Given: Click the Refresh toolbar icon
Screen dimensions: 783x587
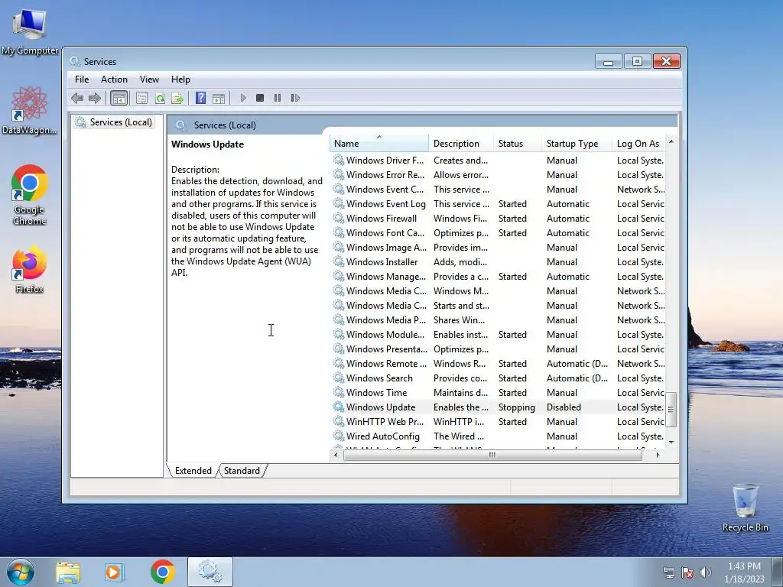Looking at the screenshot, I should (160, 98).
